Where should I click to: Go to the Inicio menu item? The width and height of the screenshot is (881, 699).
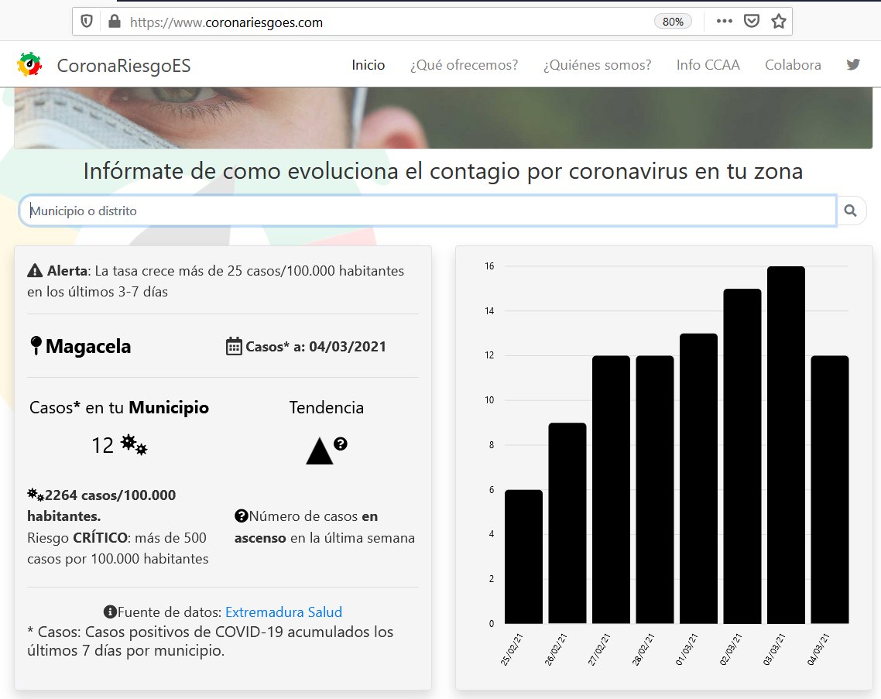[368, 64]
